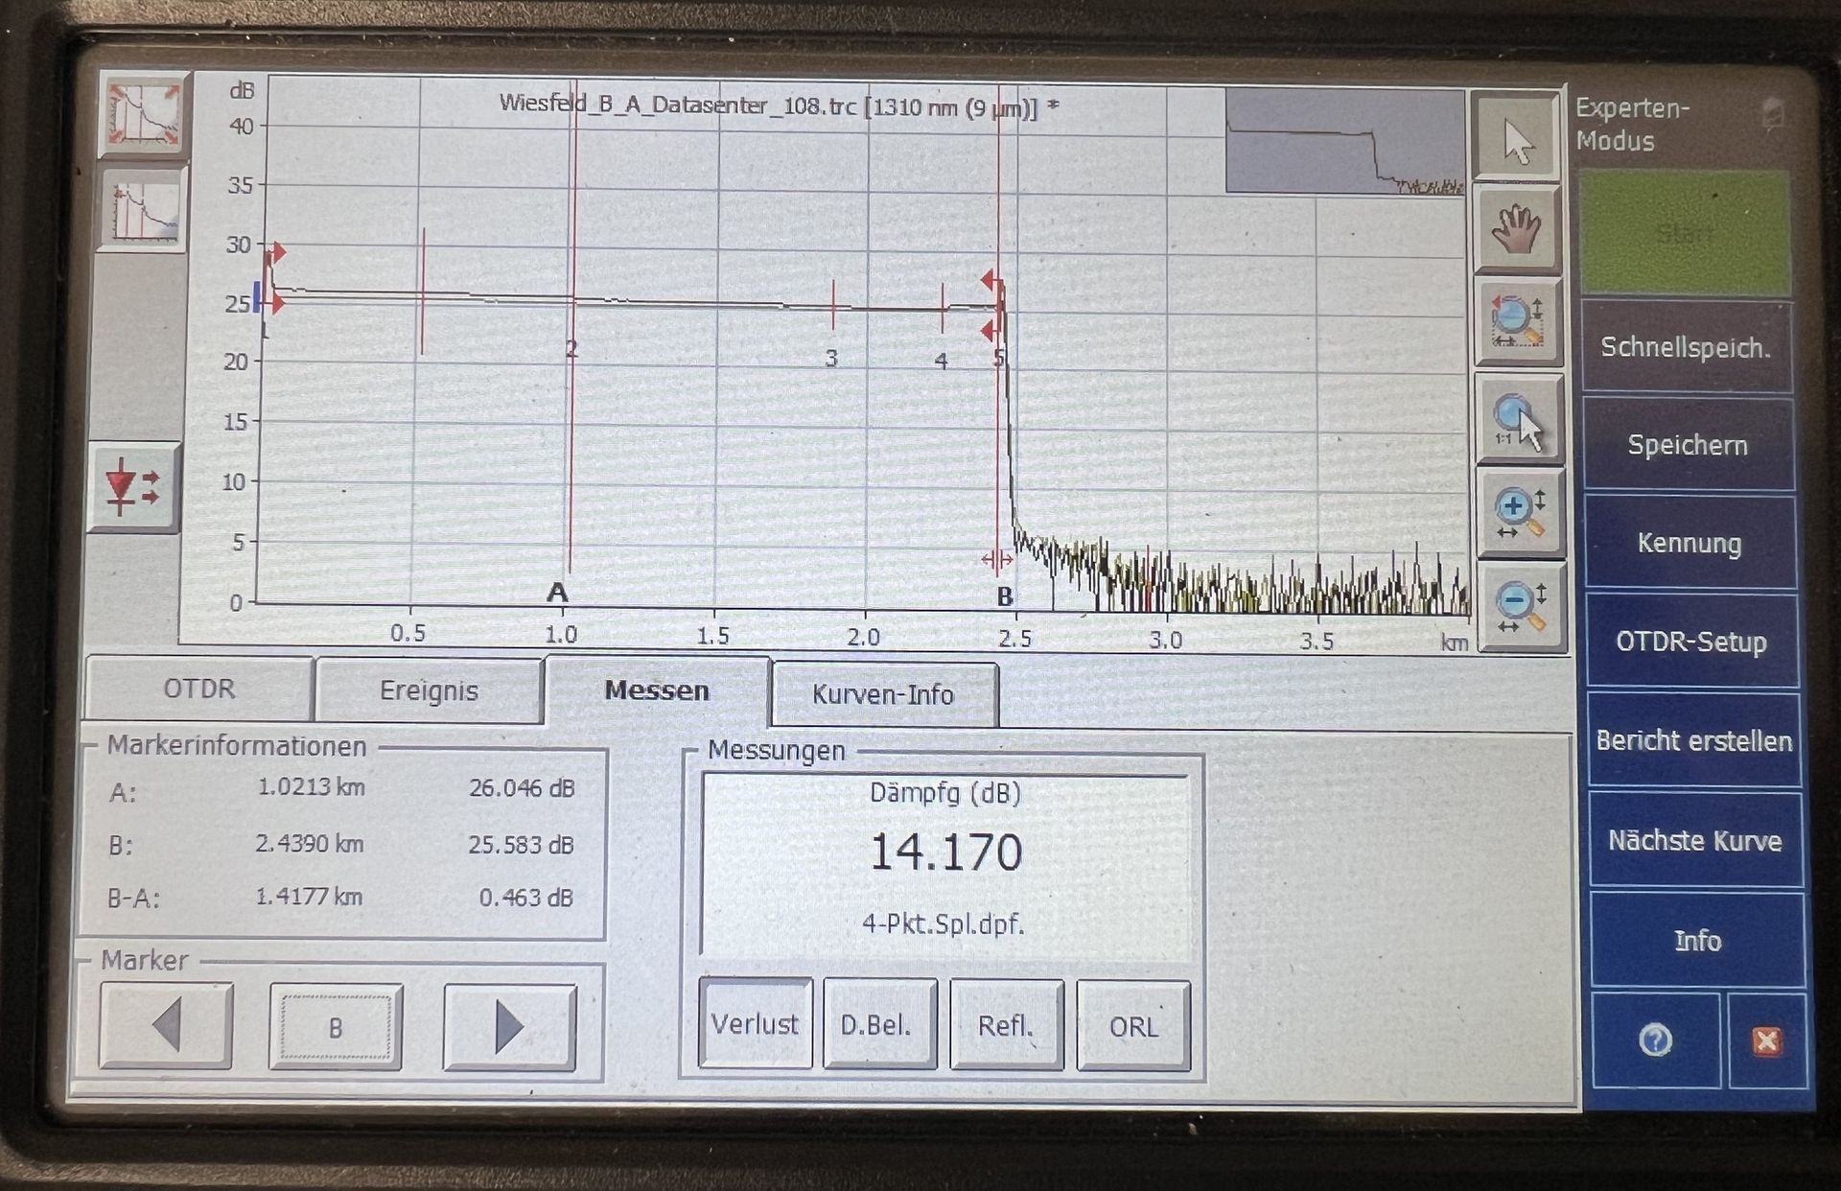Open the Kurven-Info tab

(x=883, y=695)
